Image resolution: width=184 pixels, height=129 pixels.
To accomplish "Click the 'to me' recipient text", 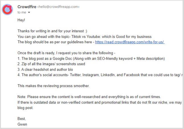I will (x=22, y=12).
